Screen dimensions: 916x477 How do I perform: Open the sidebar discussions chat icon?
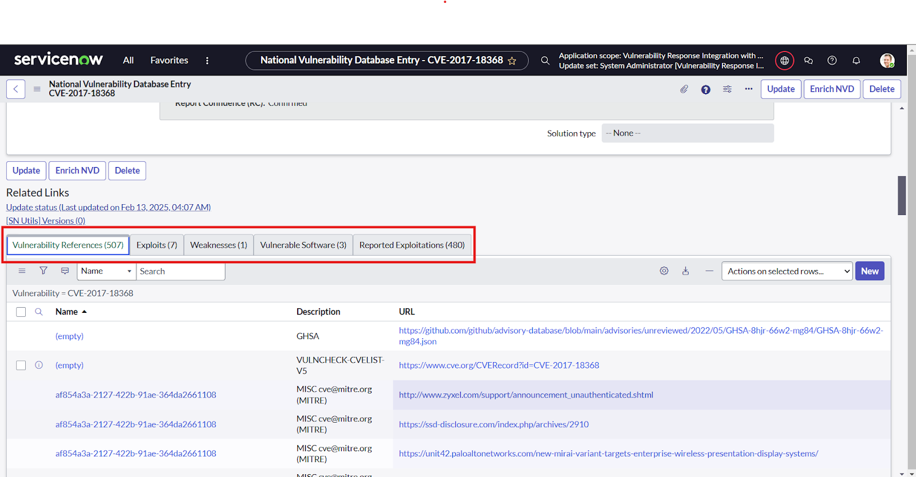(x=808, y=60)
